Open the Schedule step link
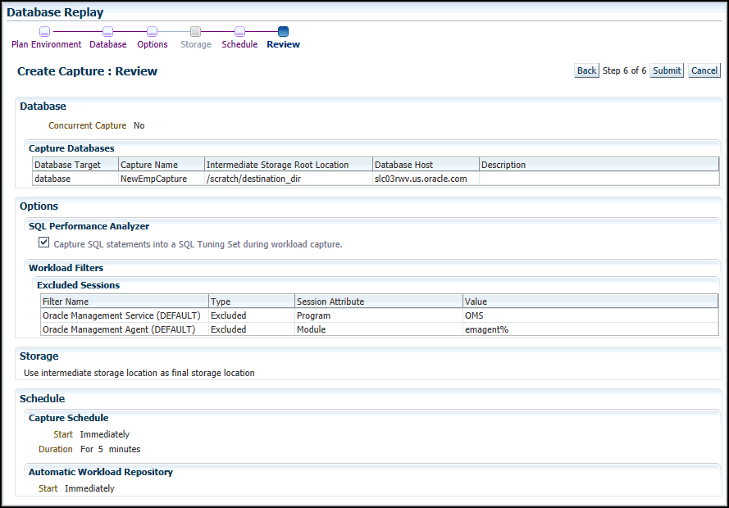Screen dimensions: 729x508 click(x=239, y=44)
